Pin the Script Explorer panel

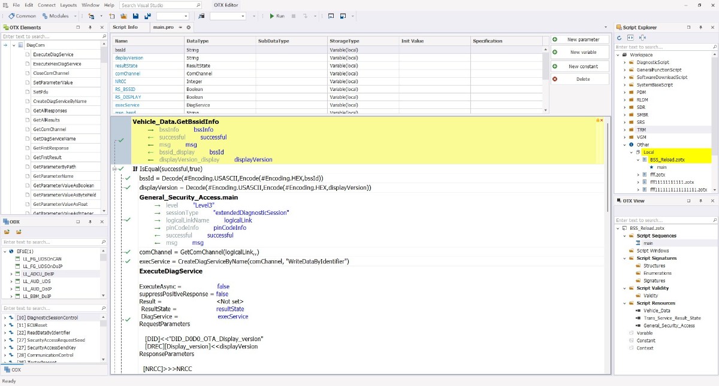click(x=699, y=28)
